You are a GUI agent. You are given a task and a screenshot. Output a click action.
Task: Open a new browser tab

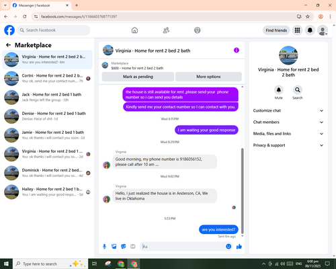(x=77, y=5)
